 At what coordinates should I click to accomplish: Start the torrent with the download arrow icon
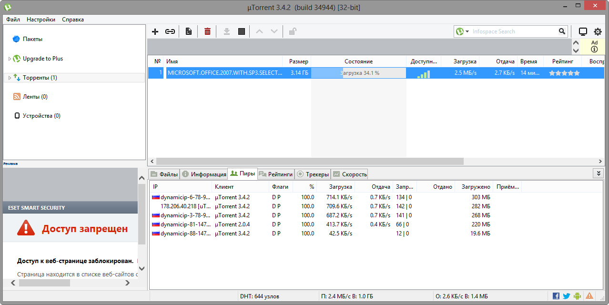[227, 31]
